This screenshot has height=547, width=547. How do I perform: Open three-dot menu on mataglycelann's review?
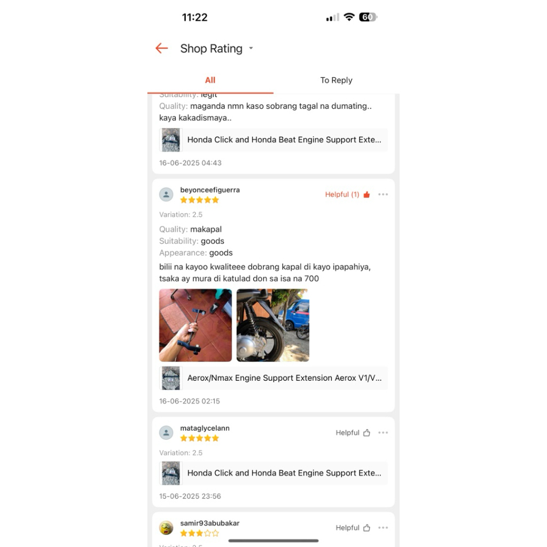[x=383, y=433]
